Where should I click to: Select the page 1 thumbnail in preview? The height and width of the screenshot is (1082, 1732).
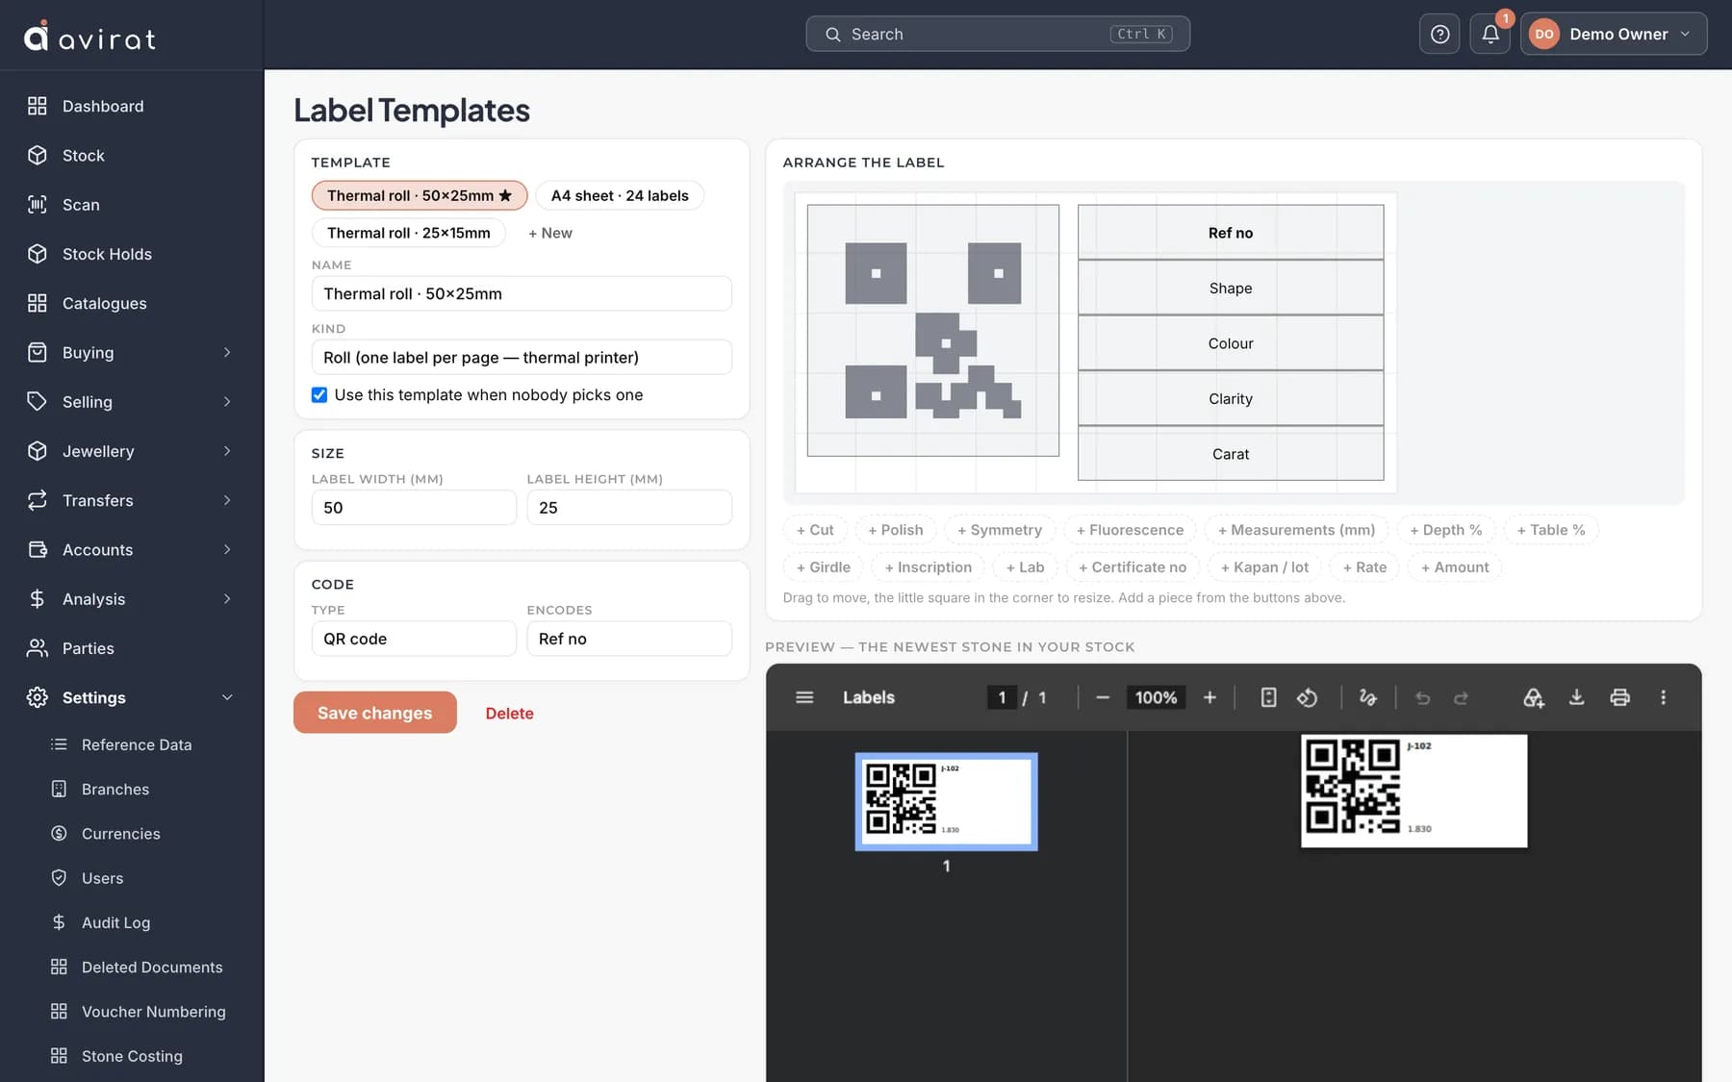coord(946,802)
